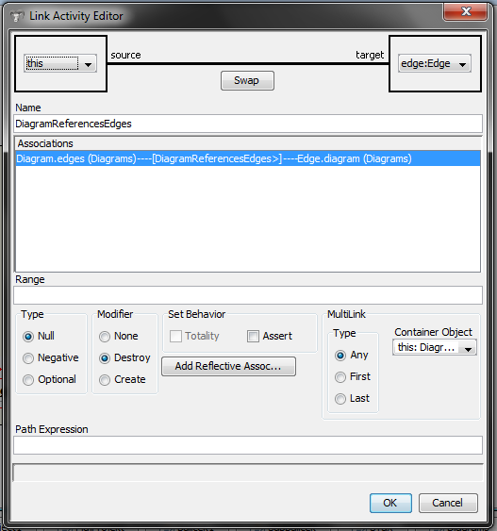This screenshot has width=497, height=531.
Task: Open the Container Object dropdown
Action: [435, 347]
